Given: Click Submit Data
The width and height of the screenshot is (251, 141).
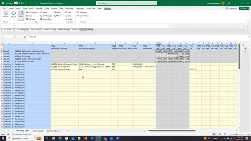Looking at the screenshot, I should [x=46, y=19].
